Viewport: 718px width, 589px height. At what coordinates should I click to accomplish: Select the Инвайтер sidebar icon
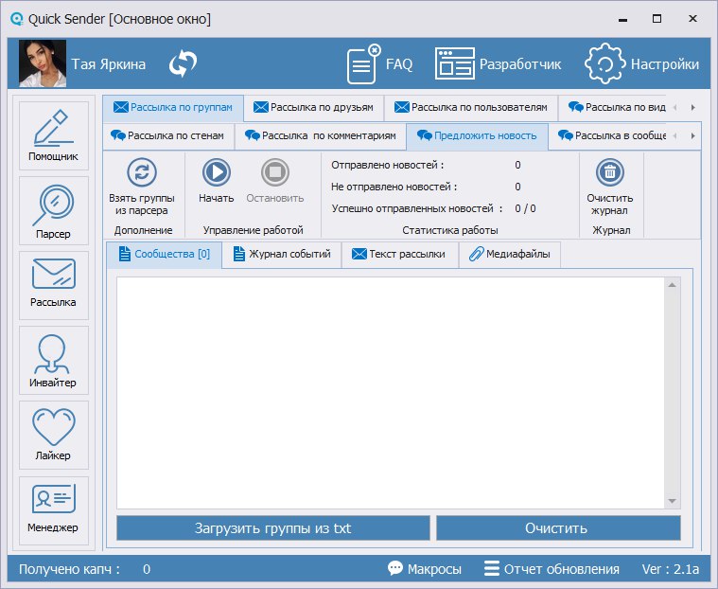point(54,361)
